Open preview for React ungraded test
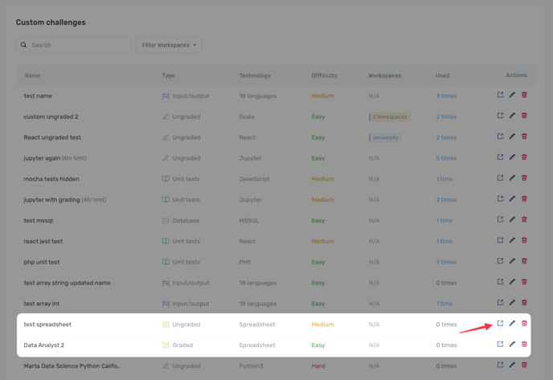Image resolution: width=553 pixels, height=380 pixels. pos(500,137)
